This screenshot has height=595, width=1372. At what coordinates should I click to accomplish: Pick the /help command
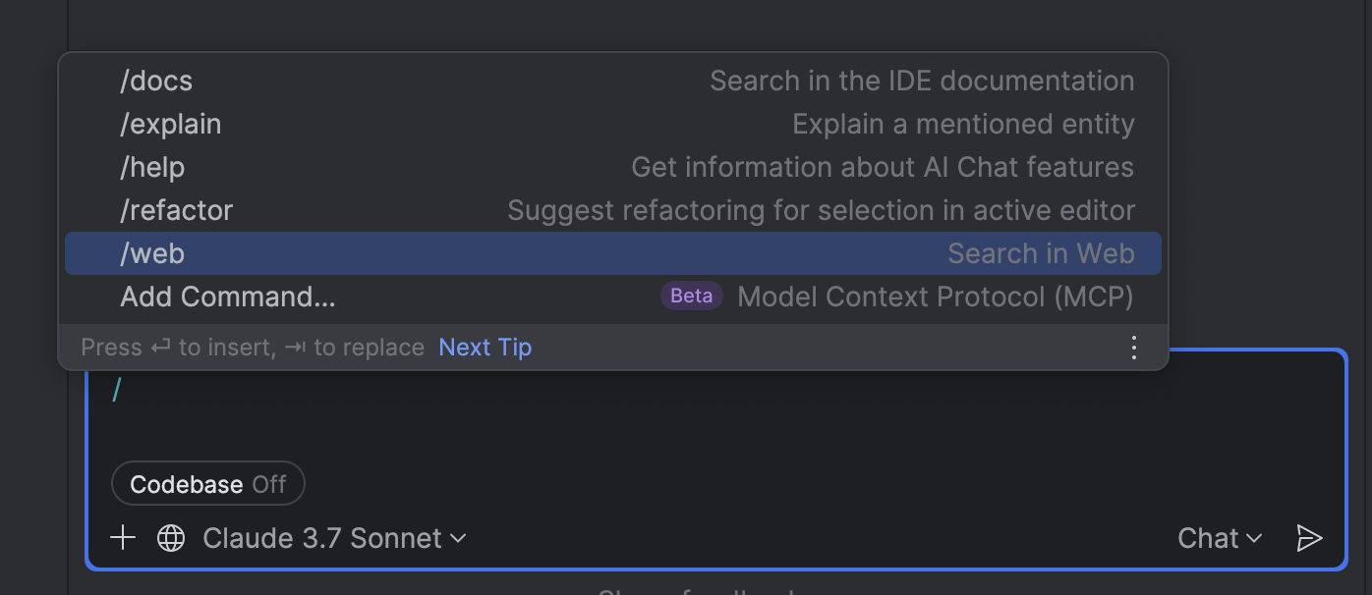coord(152,167)
